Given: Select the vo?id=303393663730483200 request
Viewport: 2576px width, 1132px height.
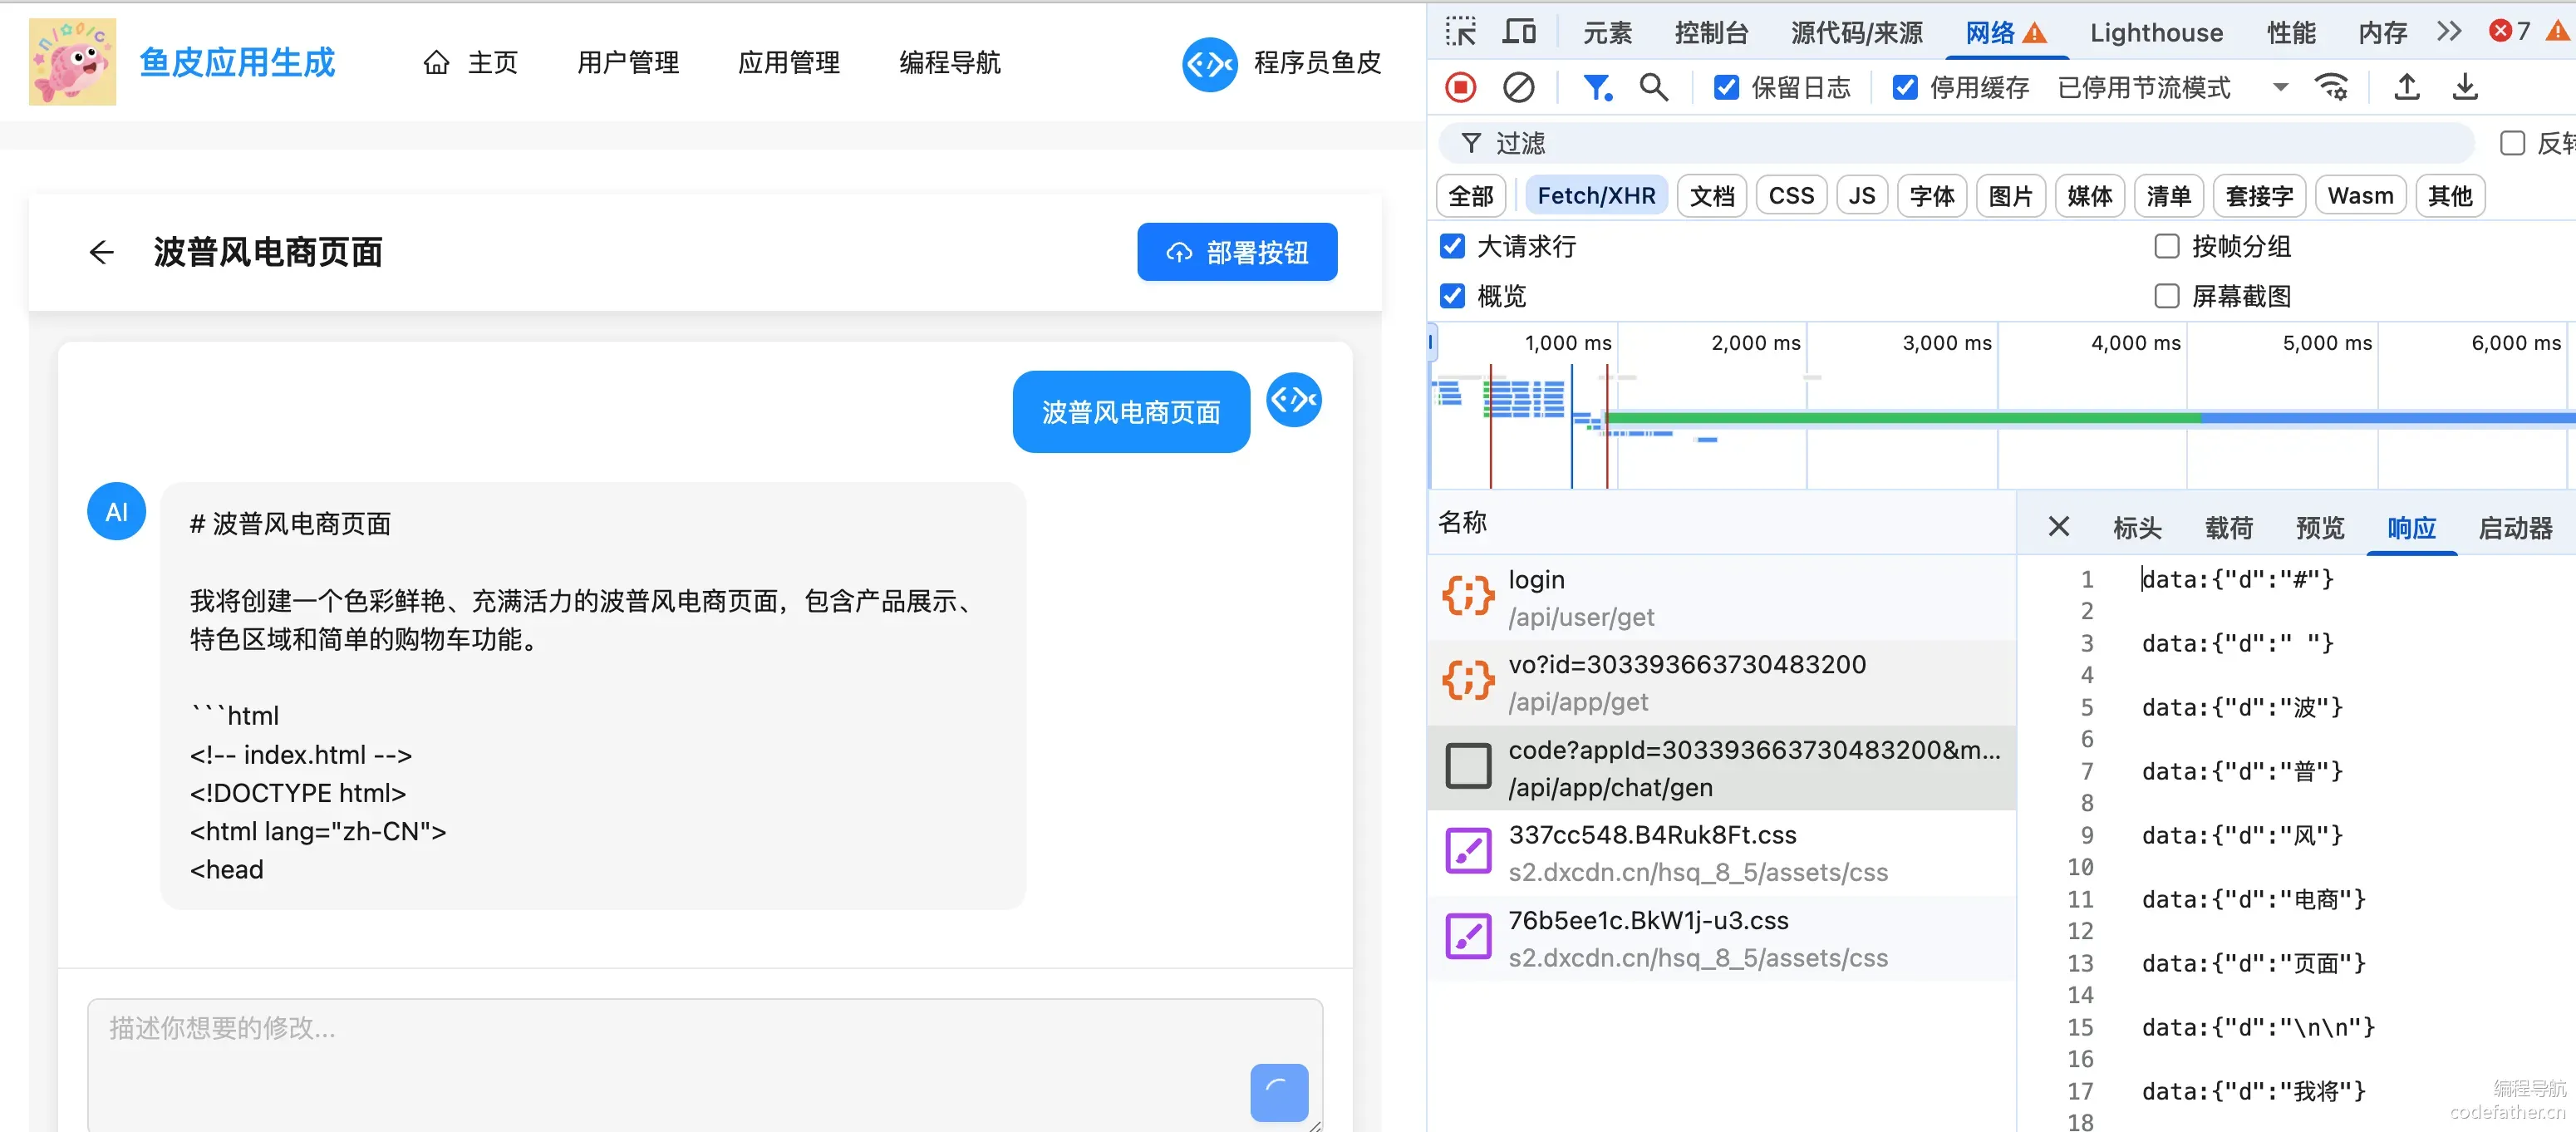Looking at the screenshot, I should [x=1721, y=683].
